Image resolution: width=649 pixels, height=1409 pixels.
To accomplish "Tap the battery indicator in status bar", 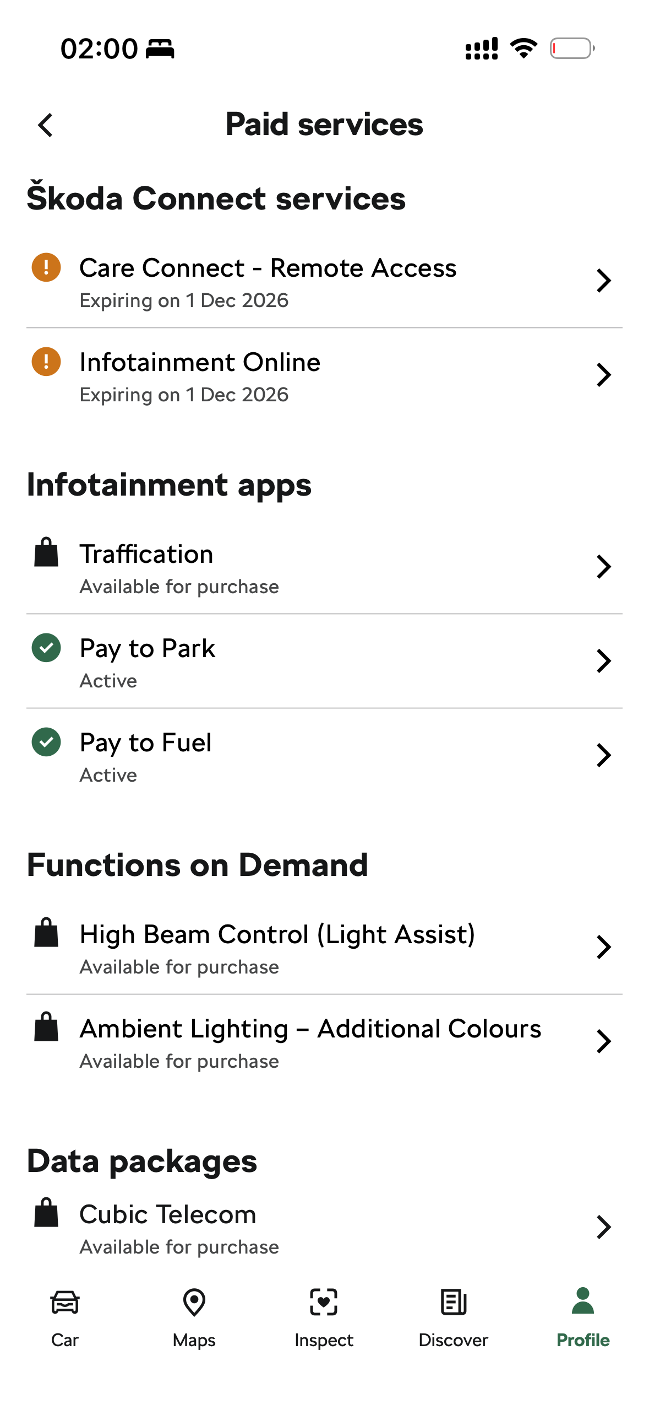I will (572, 49).
